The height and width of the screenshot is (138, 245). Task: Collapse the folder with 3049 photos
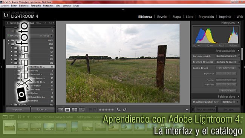(9, 44)
